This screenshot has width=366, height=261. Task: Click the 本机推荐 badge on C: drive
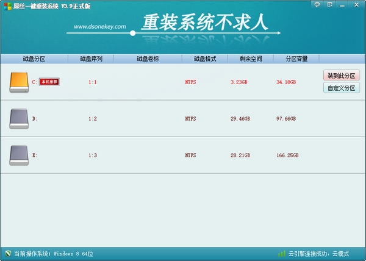[x=49, y=82]
